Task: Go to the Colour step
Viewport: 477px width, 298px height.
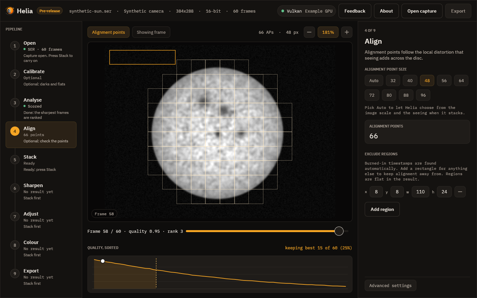Action: [x=41, y=248]
